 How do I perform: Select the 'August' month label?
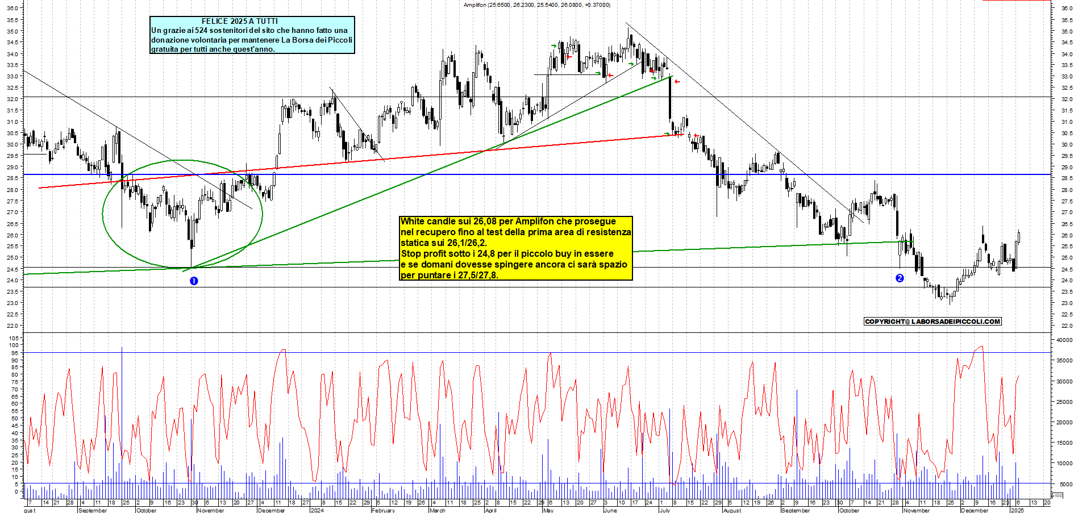[x=732, y=510]
